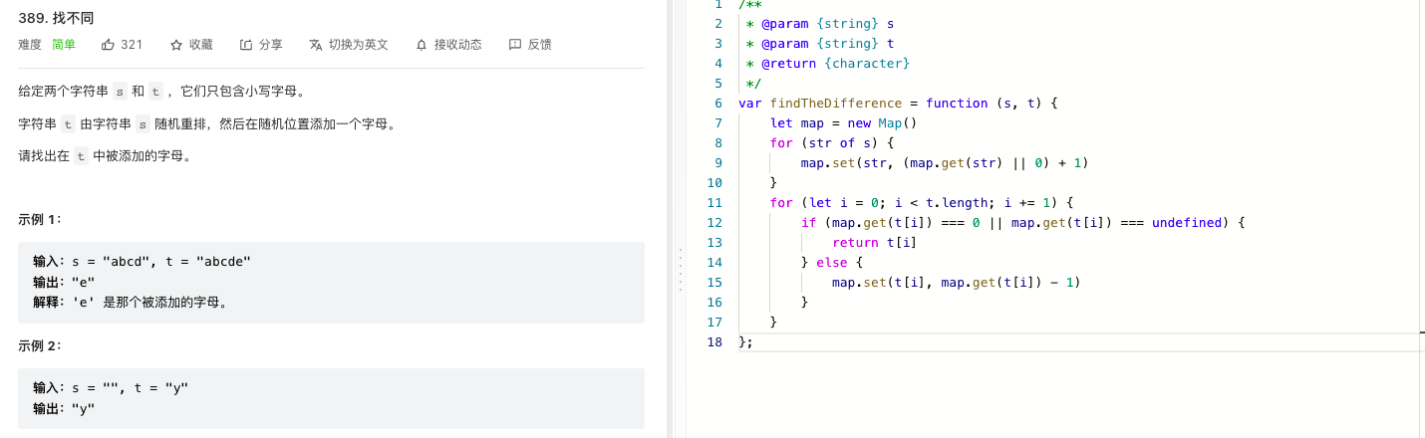Click the 给定两个字符串 s 和 t sentence

(161, 92)
